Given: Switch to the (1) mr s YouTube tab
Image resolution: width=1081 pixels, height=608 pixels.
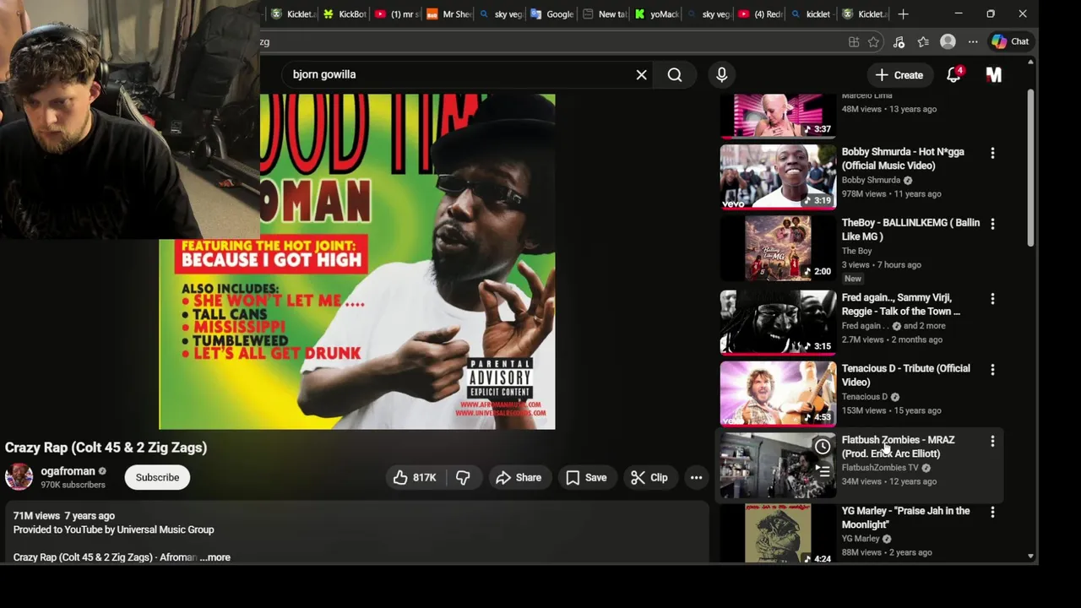Looking at the screenshot, I should point(396,14).
